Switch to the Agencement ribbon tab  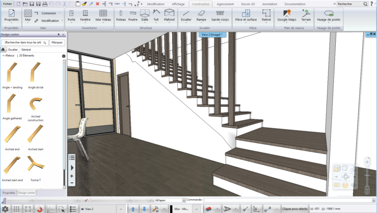(x=225, y=4)
